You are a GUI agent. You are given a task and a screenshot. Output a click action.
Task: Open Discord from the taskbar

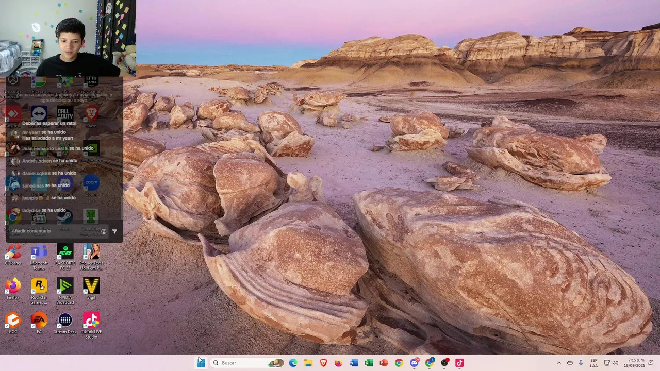point(414,363)
